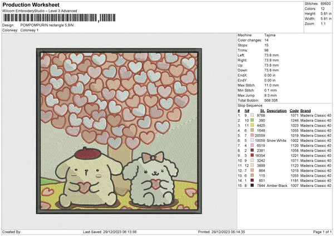Image resolution: width=334 pixels, height=236 pixels.
Task: Select thread code 1248 in row 2
Action: pyautogui.click(x=294, y=121)
